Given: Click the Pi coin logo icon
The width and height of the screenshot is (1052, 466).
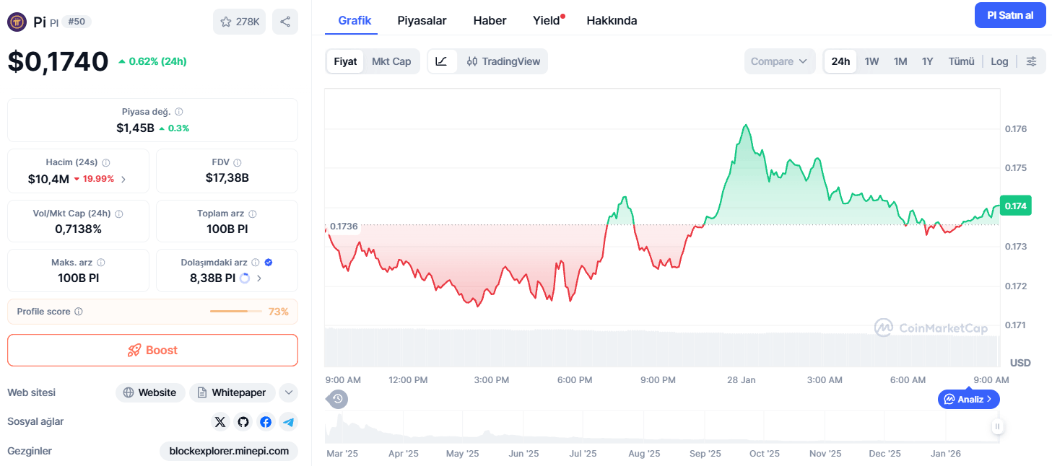Looking at the screenshot, I should [x=17, y=22].
